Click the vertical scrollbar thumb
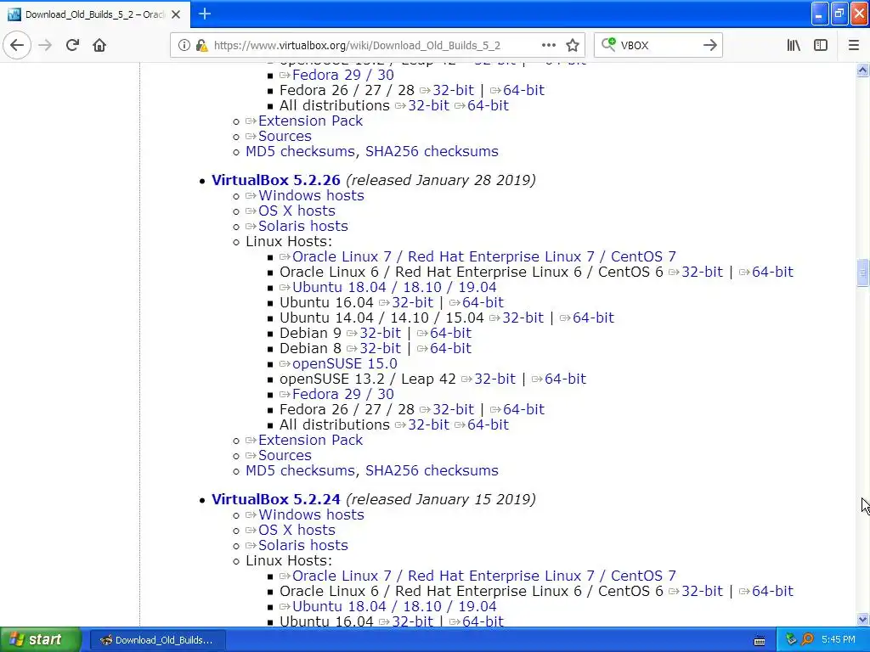This screenshot has height=652, width=870. [x=862, y=273]
